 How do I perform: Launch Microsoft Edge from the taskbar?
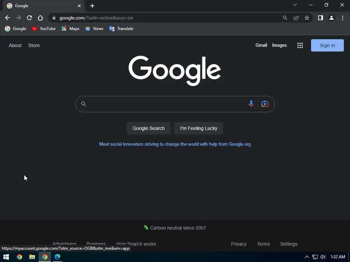(x=57, y=257)
